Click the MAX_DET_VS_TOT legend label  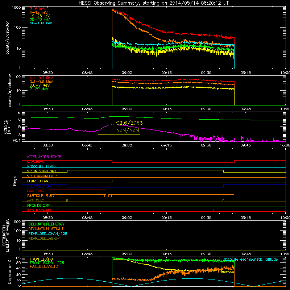(x=45, y=266)
